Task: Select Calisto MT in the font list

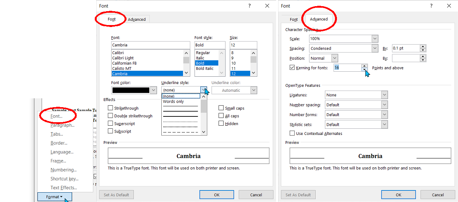Action: click(x=147, y=68)
